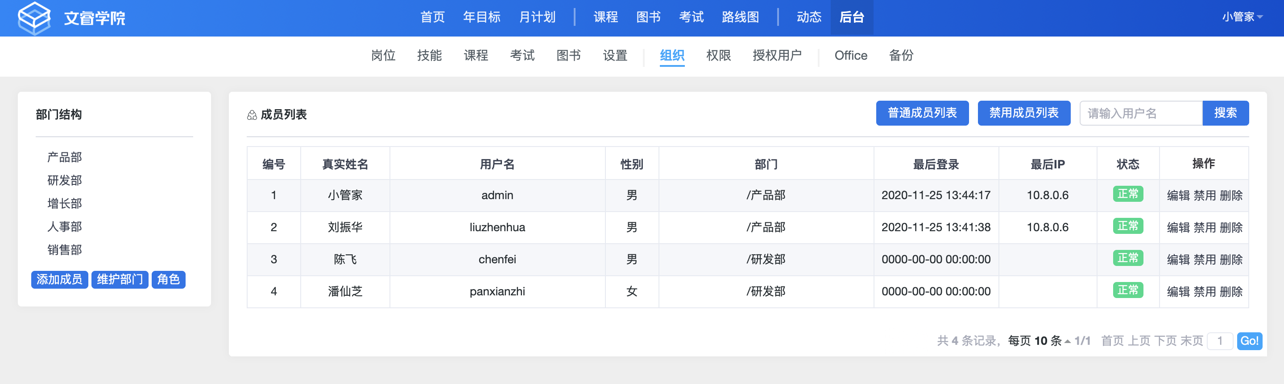Click the 添加成员 button
Viewport: 1284px width, 384px height.
(x=59, y=280)
